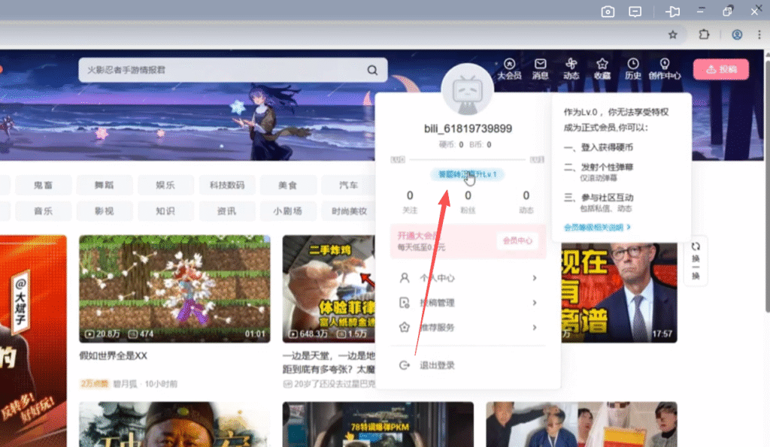Click the 大会员 membership icon
Screen dimensions: 770x447
point(509,68)
